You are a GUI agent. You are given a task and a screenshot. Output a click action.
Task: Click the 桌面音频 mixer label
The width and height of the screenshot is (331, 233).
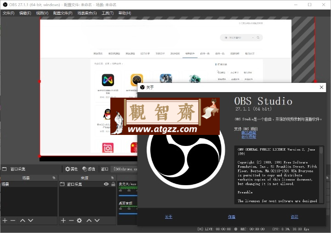[x=126, y=203]
